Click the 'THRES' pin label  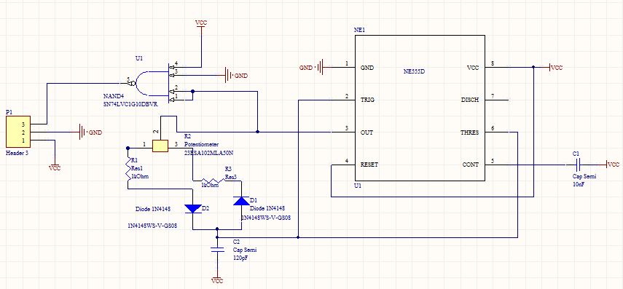[x=470, y=132]
